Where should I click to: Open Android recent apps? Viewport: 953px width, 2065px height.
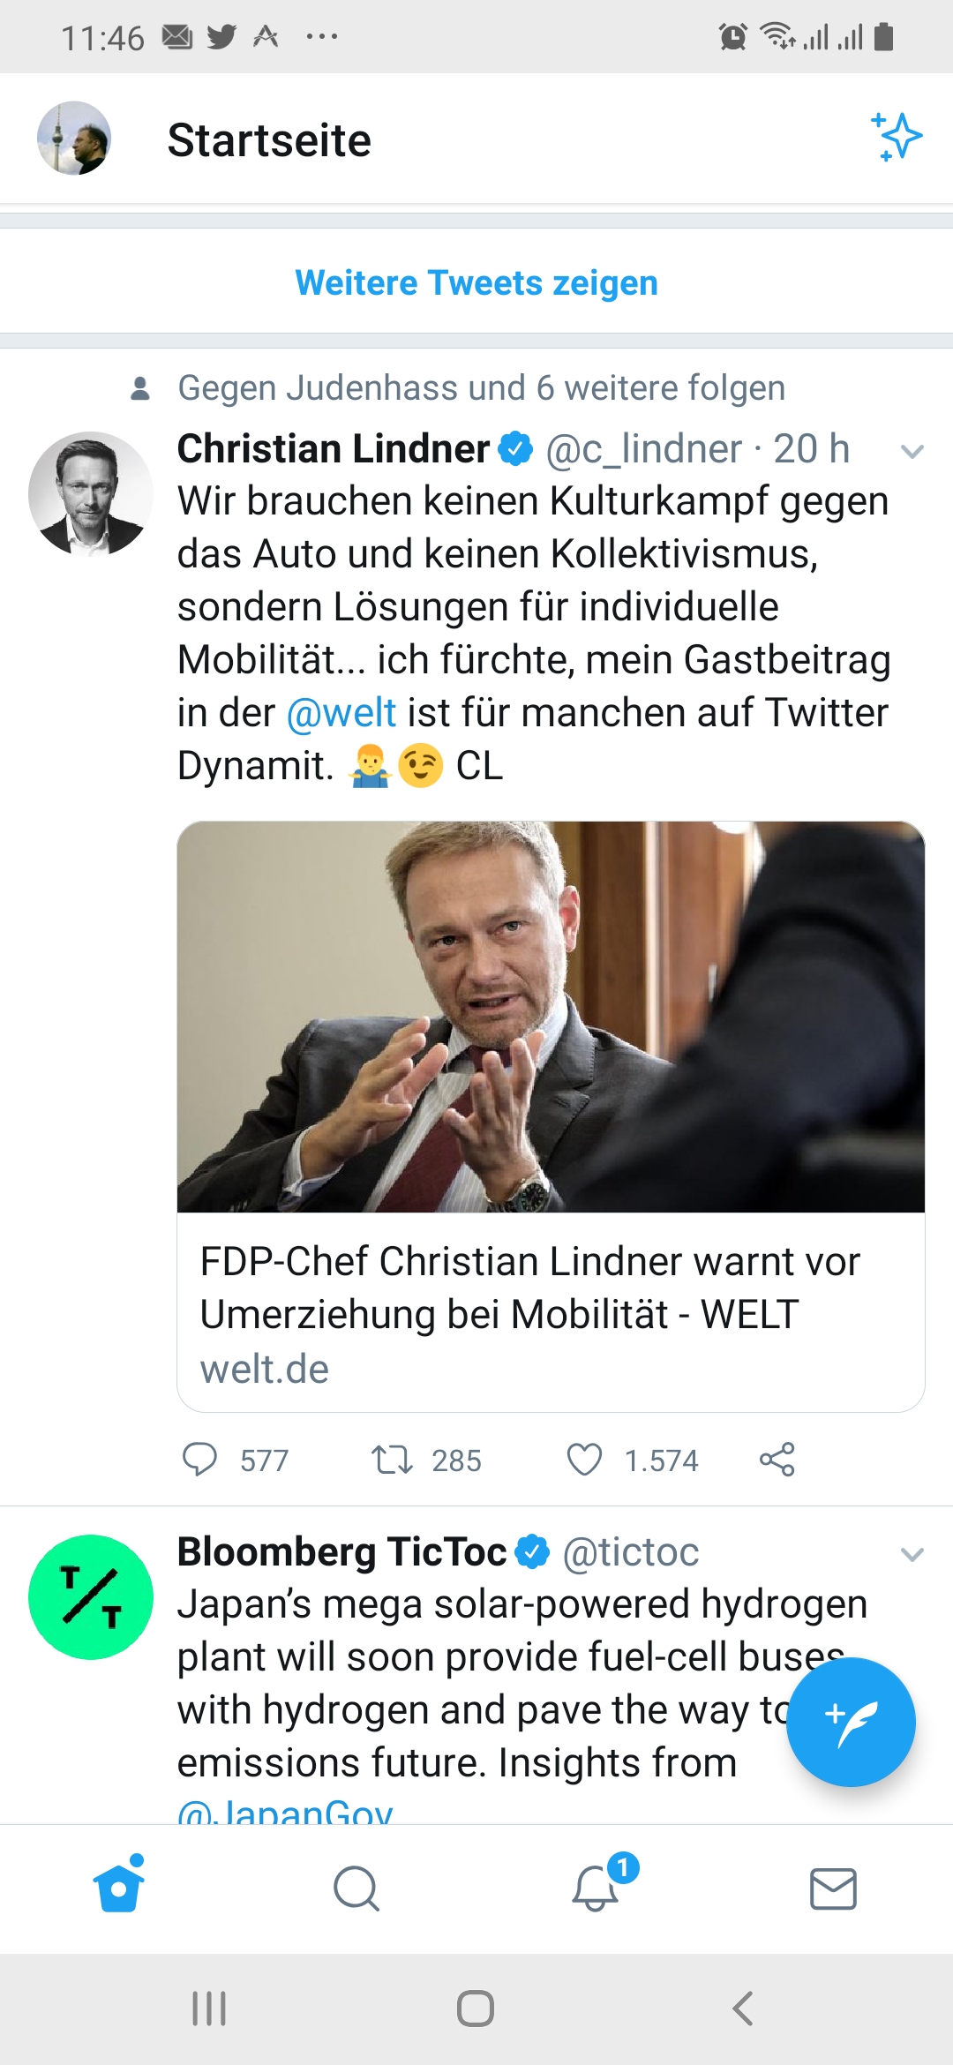click(x=209, y=2009)
